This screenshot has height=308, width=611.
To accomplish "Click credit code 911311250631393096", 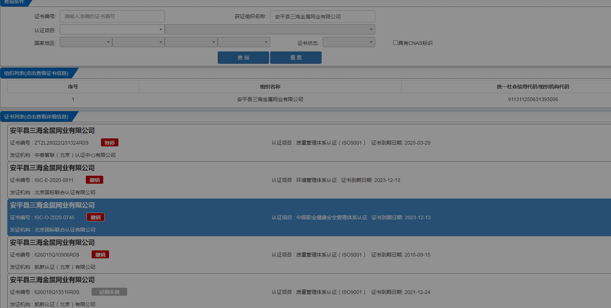I will [x=533, y=99].
